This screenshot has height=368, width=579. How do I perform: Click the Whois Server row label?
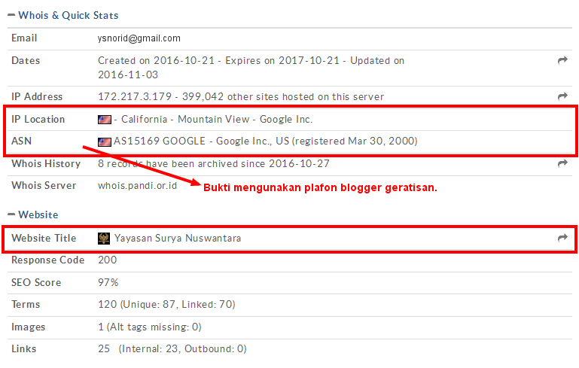(x=44, y=185)
